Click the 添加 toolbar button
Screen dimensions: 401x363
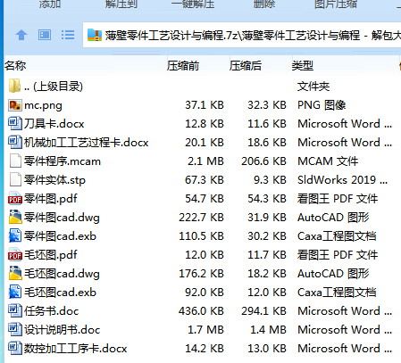(50, 4)
